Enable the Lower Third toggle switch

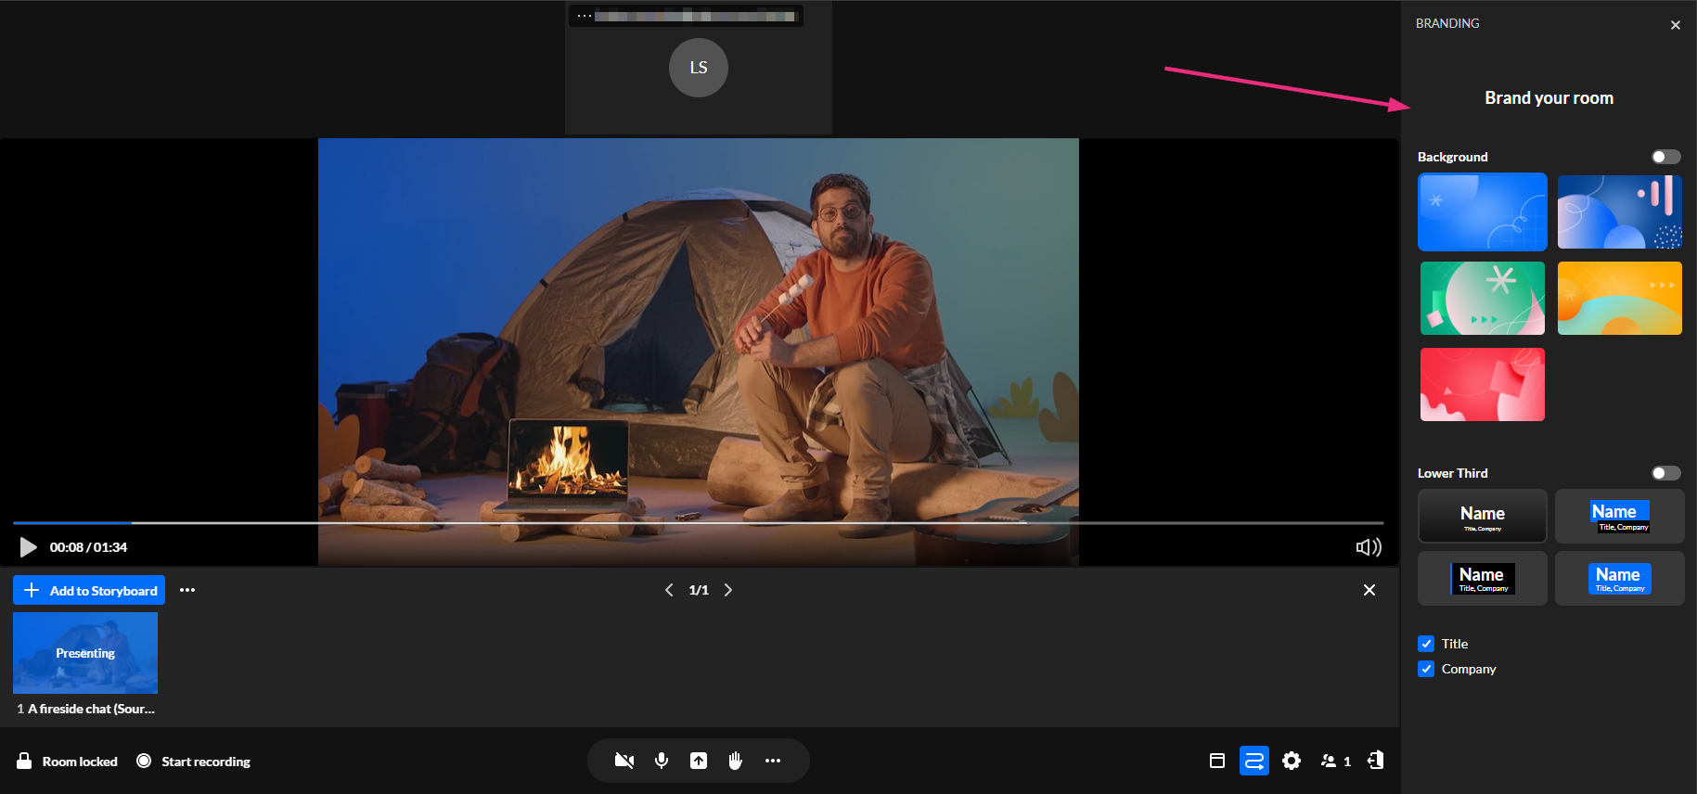1666,473
